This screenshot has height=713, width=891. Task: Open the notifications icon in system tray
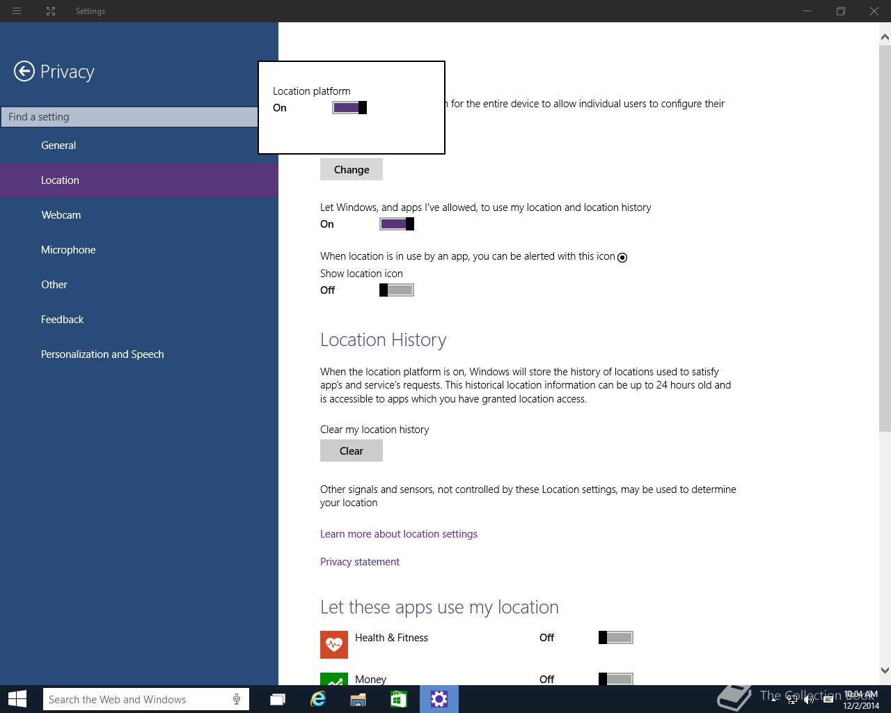tap(828, 700)
